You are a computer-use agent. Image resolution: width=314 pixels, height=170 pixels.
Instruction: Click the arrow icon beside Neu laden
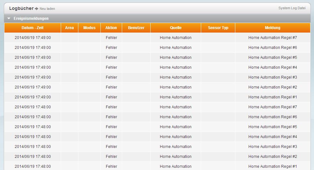click(36, 9)
